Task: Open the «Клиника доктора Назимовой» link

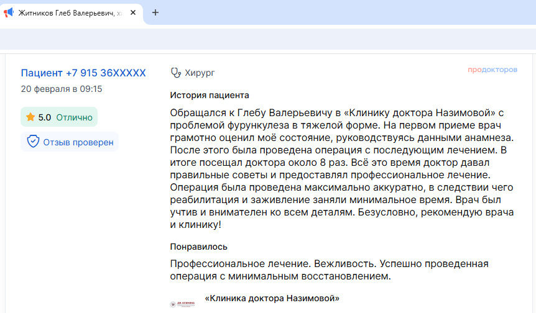Action: [272, 298]
